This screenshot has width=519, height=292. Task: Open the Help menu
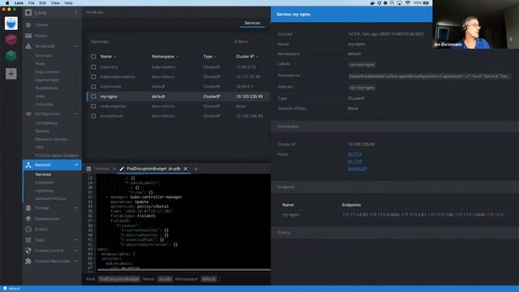[68, 3]
